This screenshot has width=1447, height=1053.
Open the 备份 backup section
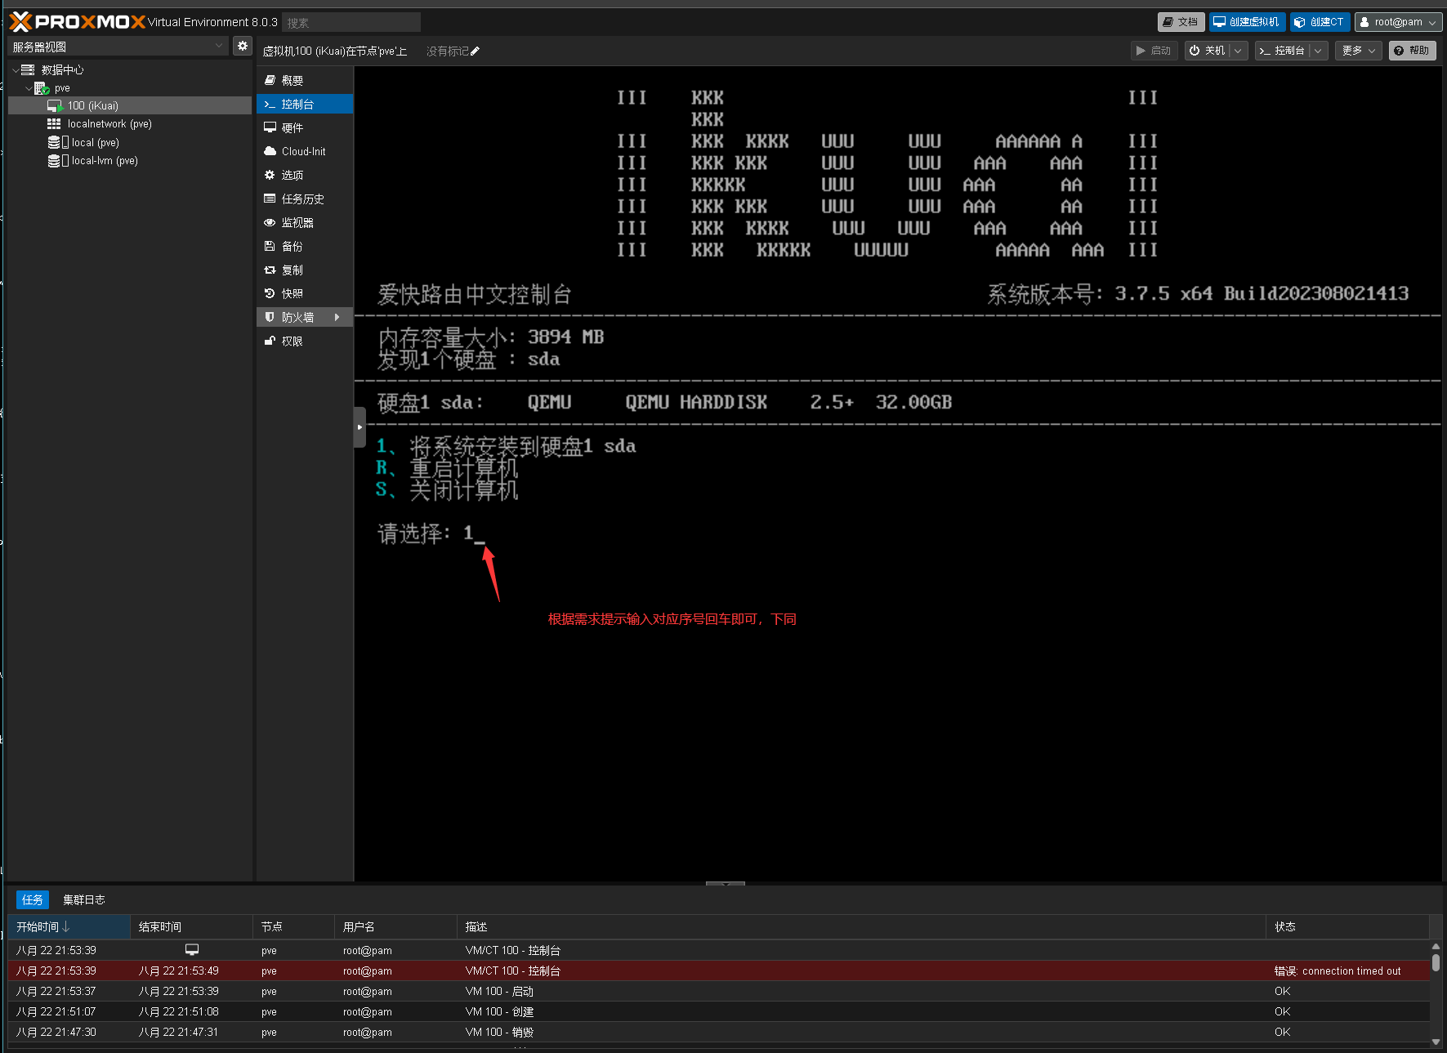click(292, 247)
